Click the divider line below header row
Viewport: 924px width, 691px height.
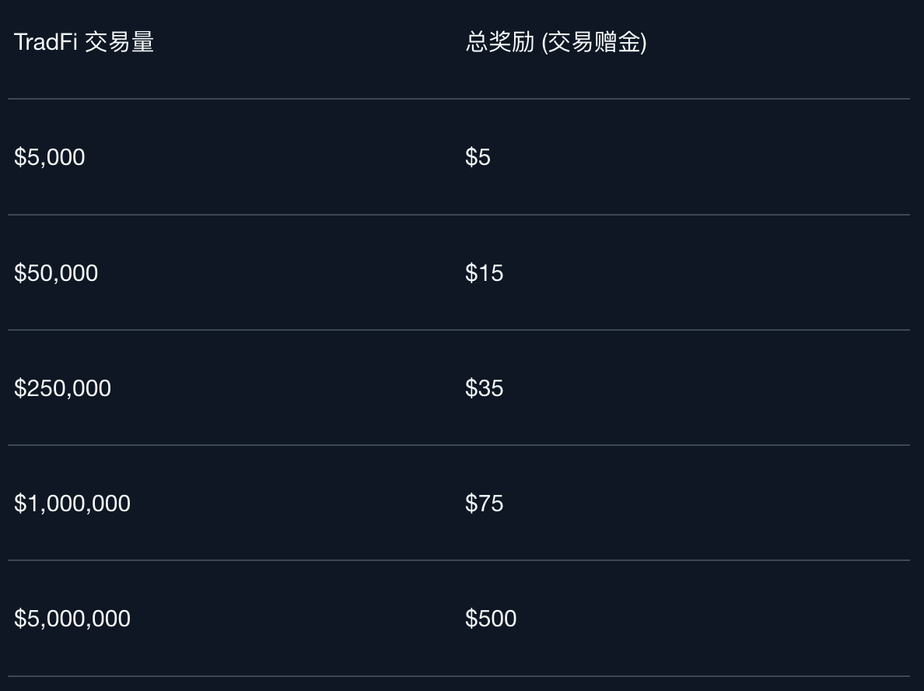(459, 99)
